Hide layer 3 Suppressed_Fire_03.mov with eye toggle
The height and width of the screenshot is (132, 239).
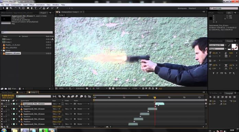click(x=2, y=109)
